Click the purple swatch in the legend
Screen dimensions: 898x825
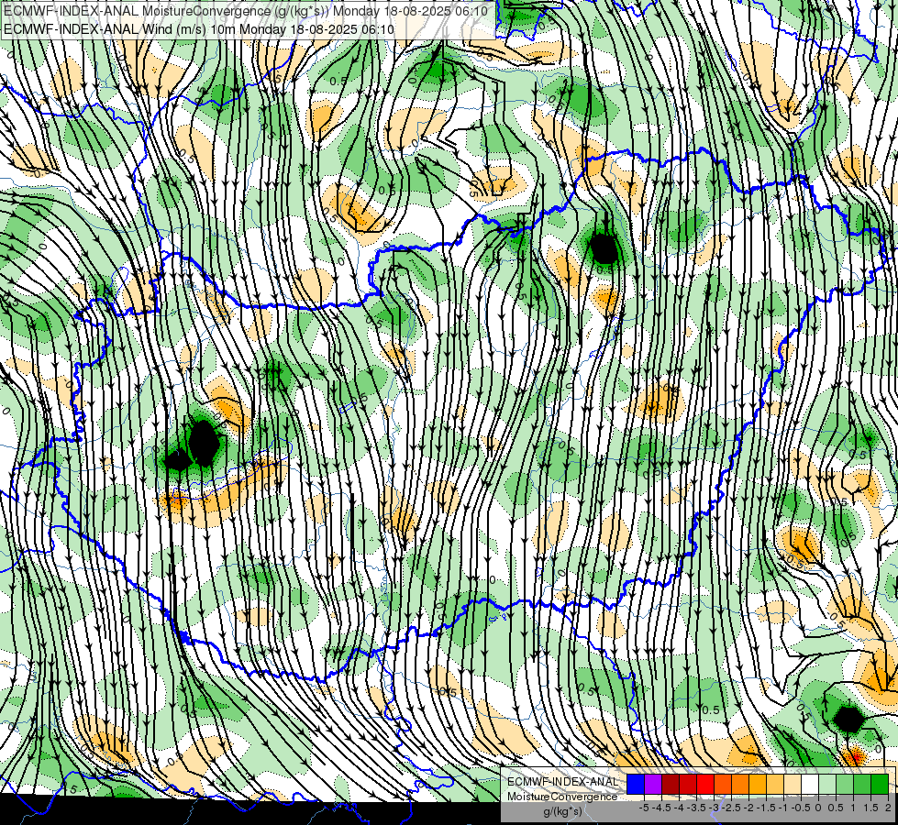[x=653, y=785]
